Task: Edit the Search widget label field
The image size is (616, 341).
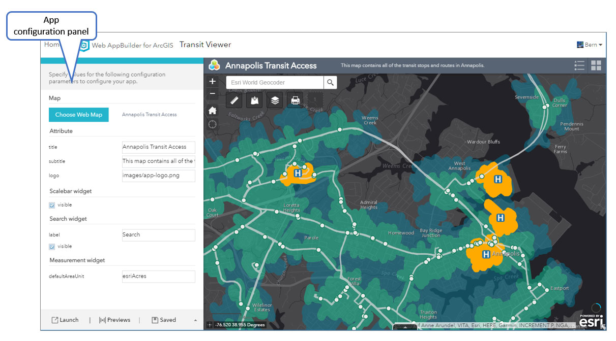Action: pyautogui.click(x=158, y=235)
